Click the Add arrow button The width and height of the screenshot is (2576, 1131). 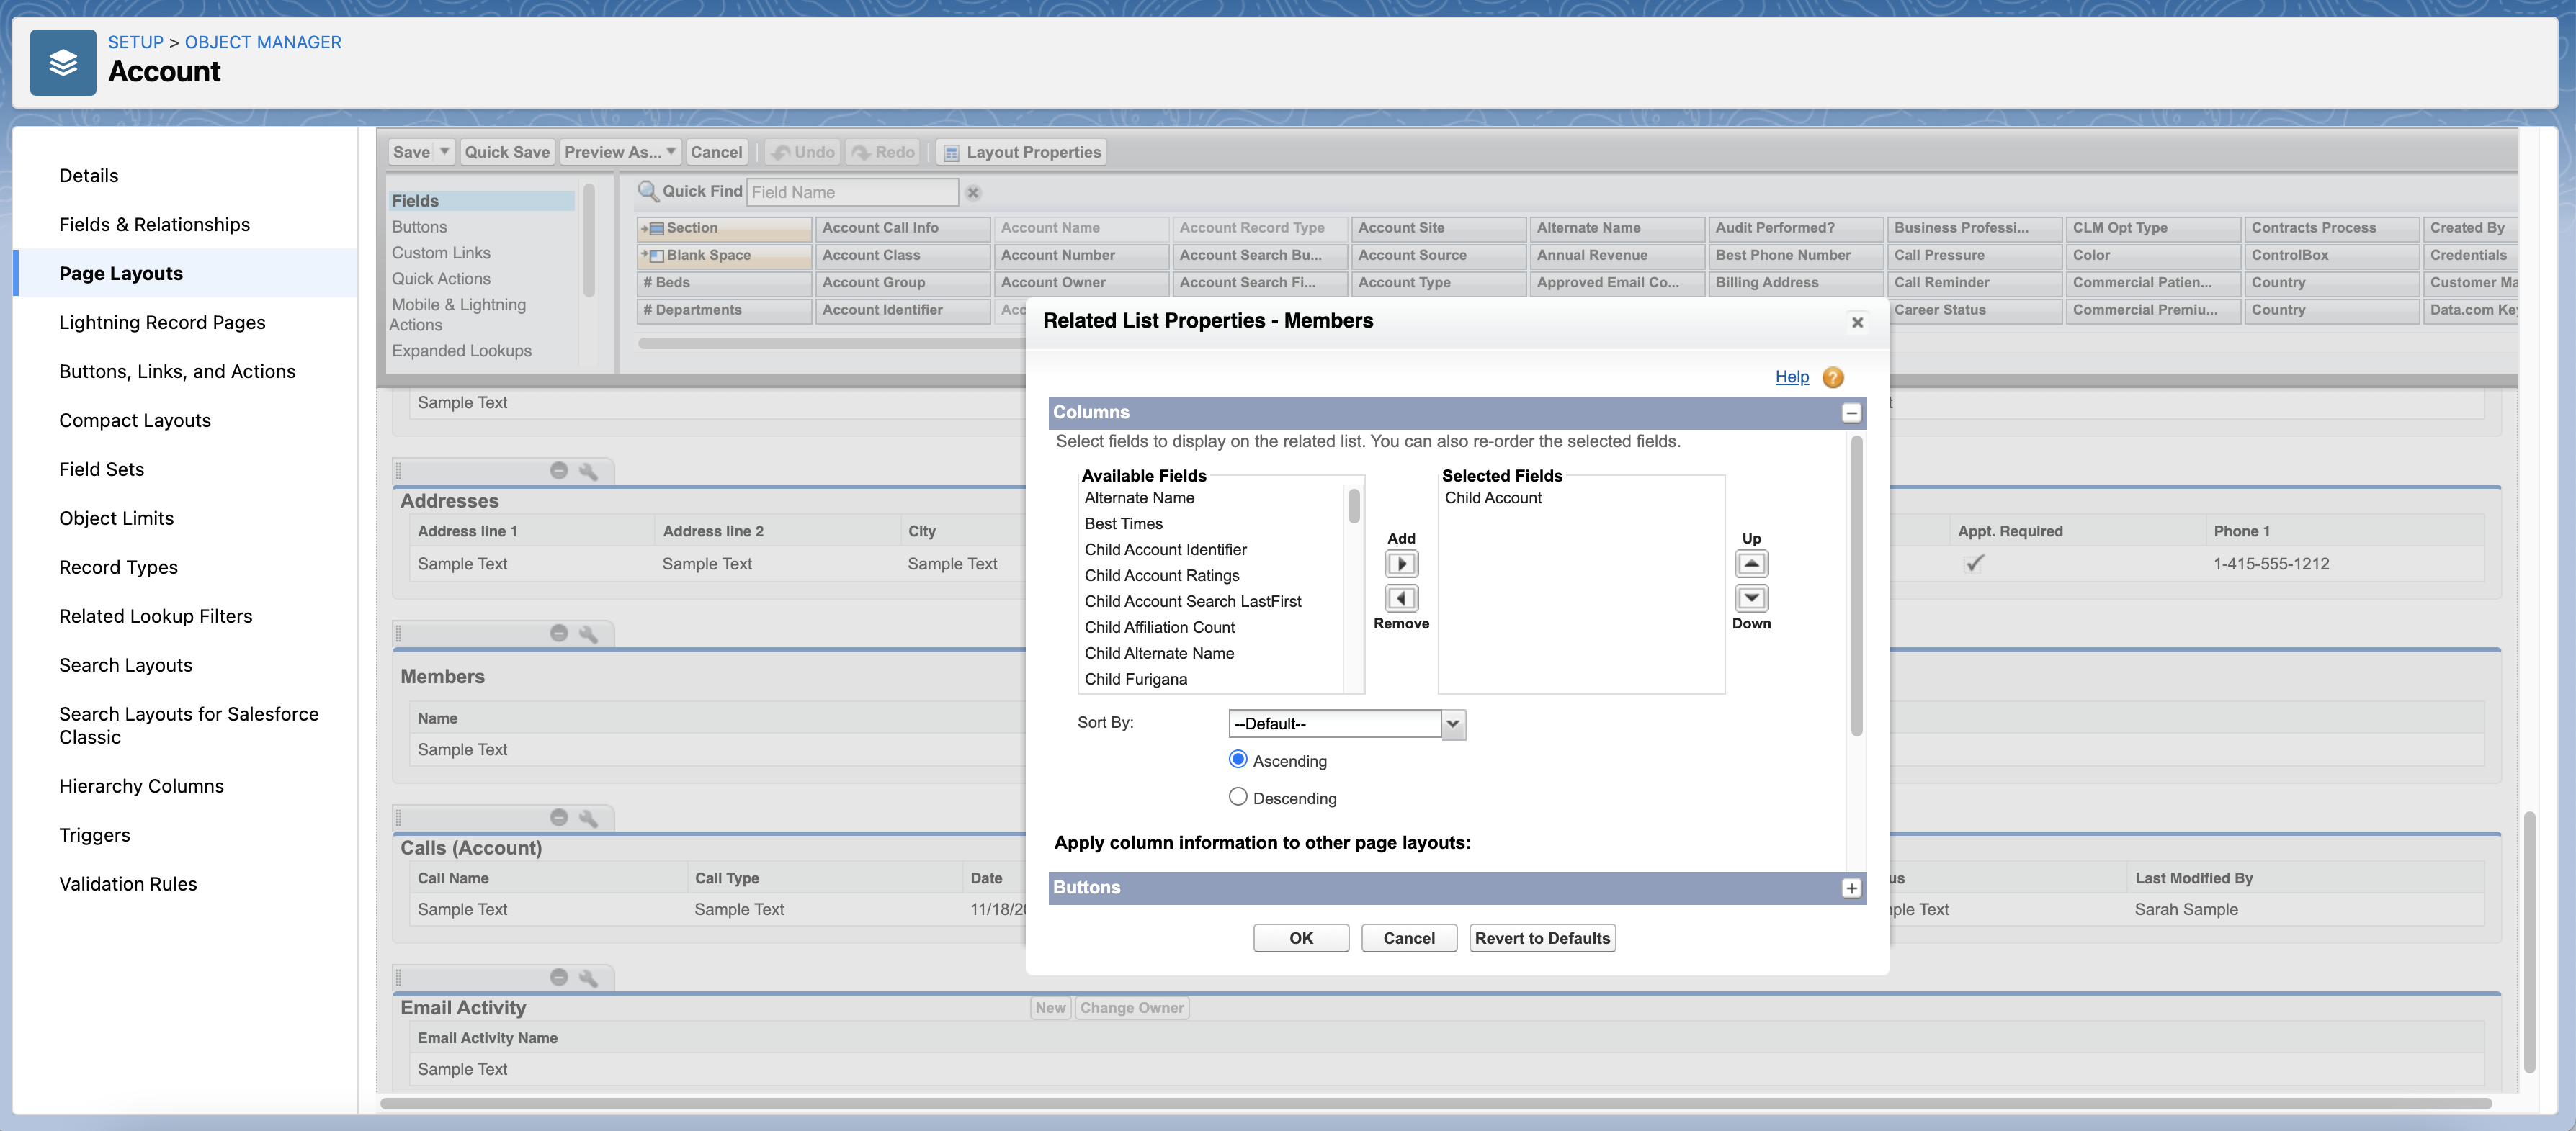tap(1401, 564)
